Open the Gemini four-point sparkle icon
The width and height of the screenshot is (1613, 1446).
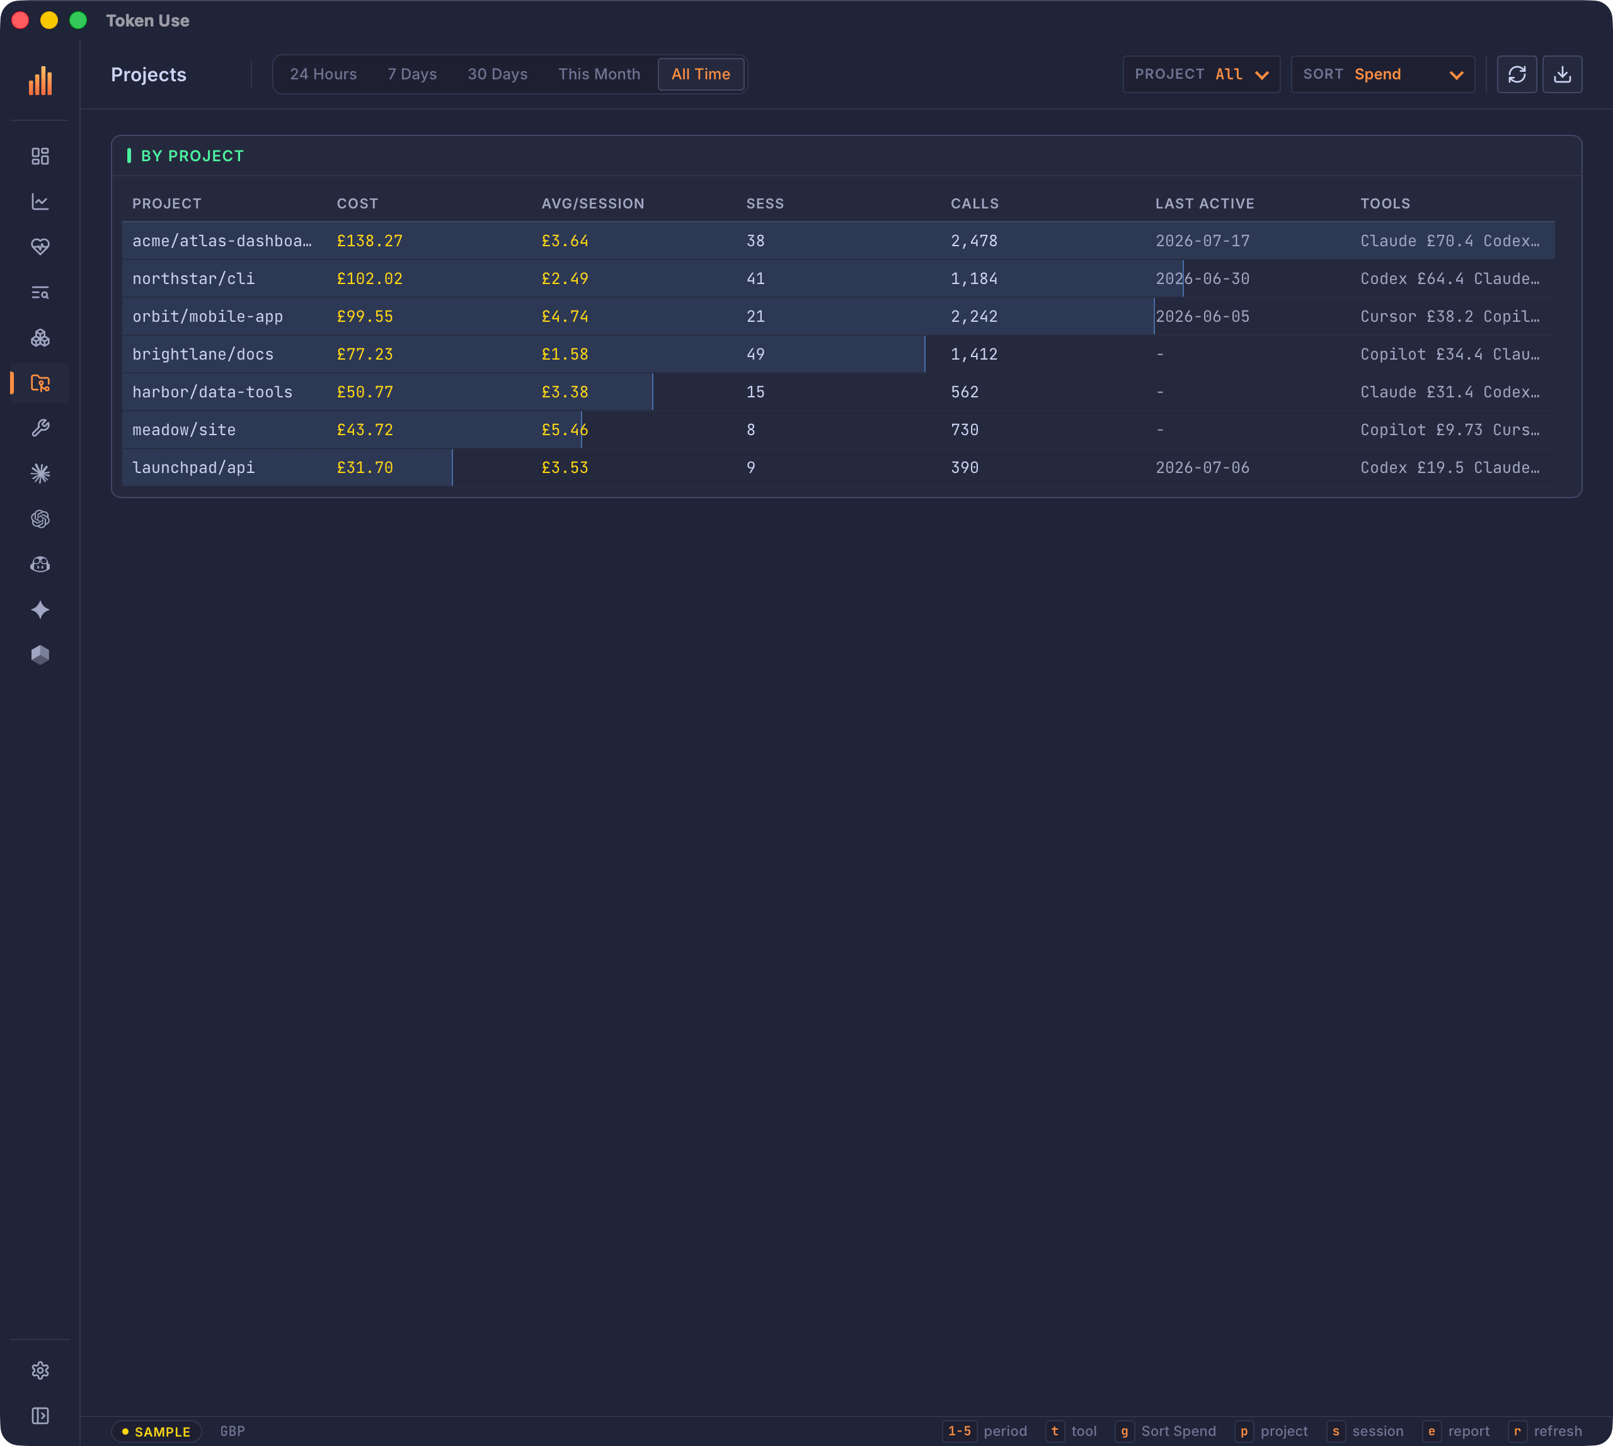(40, 610)
